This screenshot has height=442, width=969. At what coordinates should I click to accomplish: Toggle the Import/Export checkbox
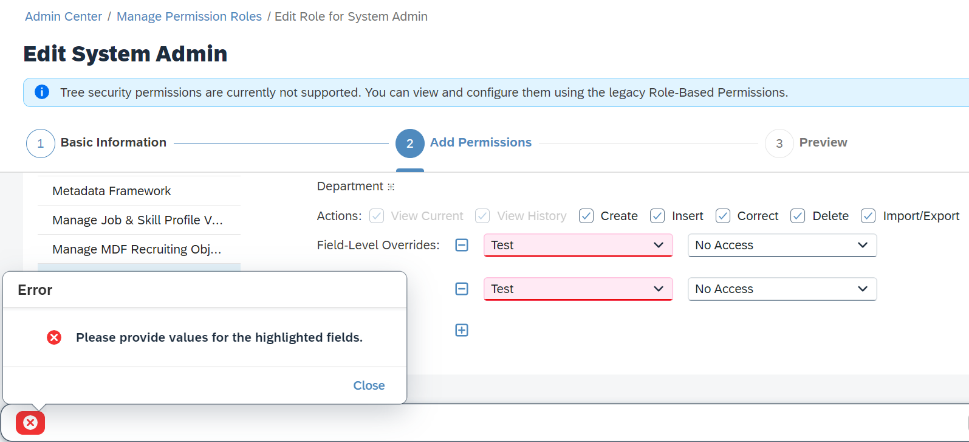868,216
